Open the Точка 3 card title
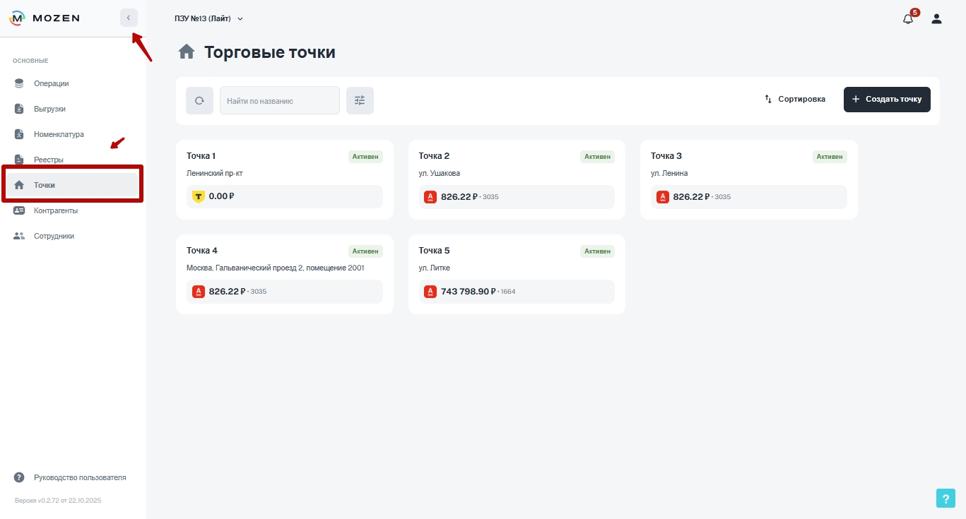Image resolution: width=966 pixels, height=519 pixels. click(x=666, y=156)
